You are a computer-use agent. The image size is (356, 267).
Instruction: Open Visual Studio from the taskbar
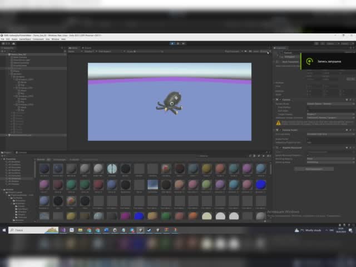pyautogui.click(x=63, y=230)
